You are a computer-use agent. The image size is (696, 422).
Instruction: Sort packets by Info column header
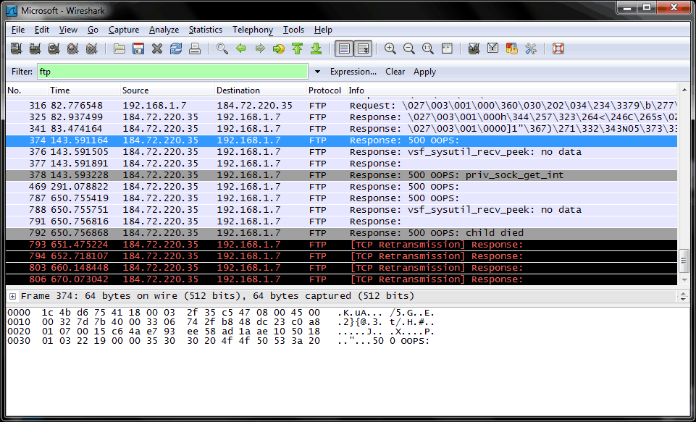512,90
